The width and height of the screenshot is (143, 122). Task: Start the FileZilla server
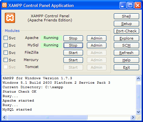coord(73,53)
